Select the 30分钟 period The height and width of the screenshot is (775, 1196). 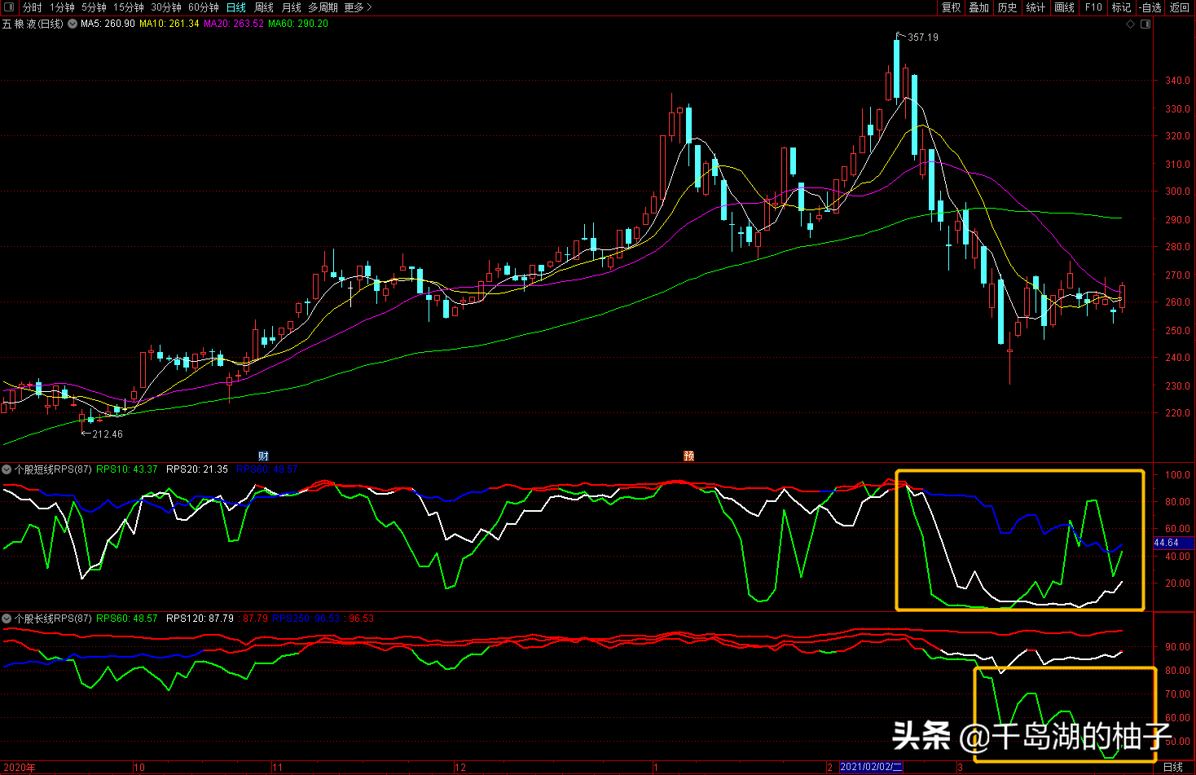[166, 7]
